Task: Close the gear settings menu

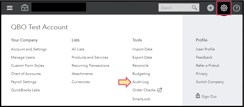Action: pyautogui.click(x=224, y=8)
